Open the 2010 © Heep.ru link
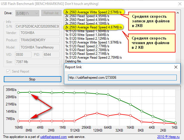Screen dimensions: 184x140 click(x=168, y=137)
